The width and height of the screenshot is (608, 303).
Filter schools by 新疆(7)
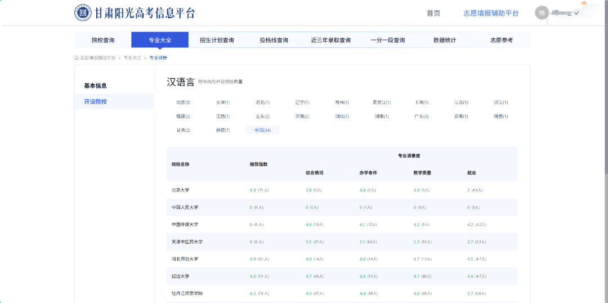(x=223, y=130)
